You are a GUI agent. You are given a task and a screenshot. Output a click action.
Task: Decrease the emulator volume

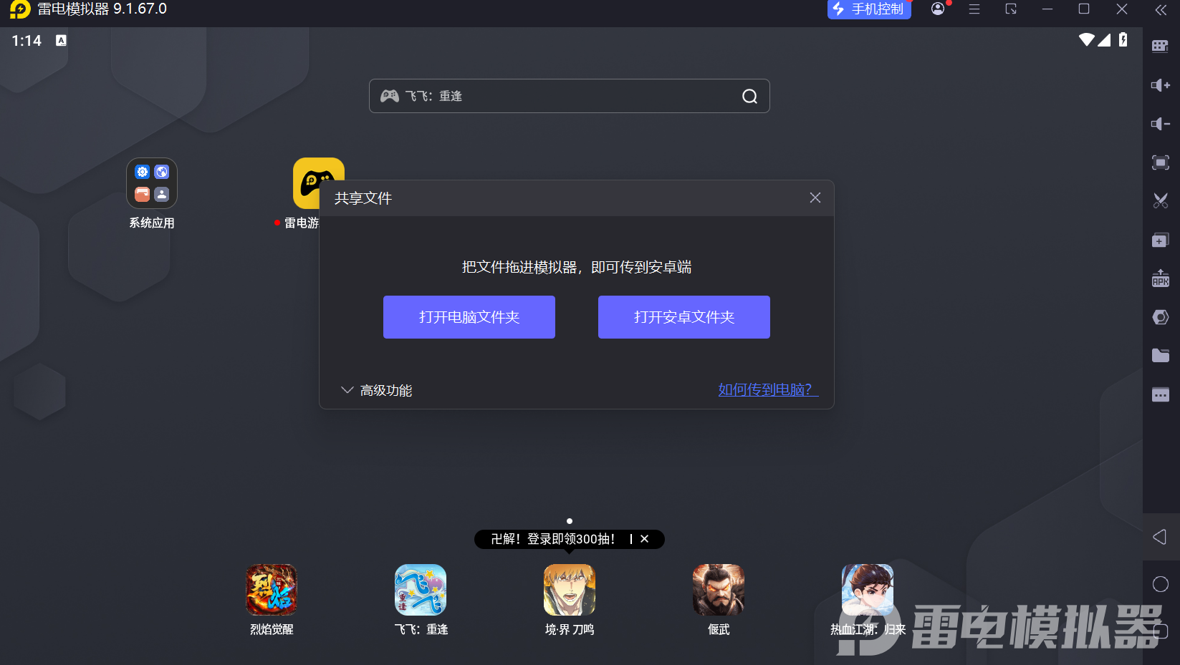pos(1161,124)
